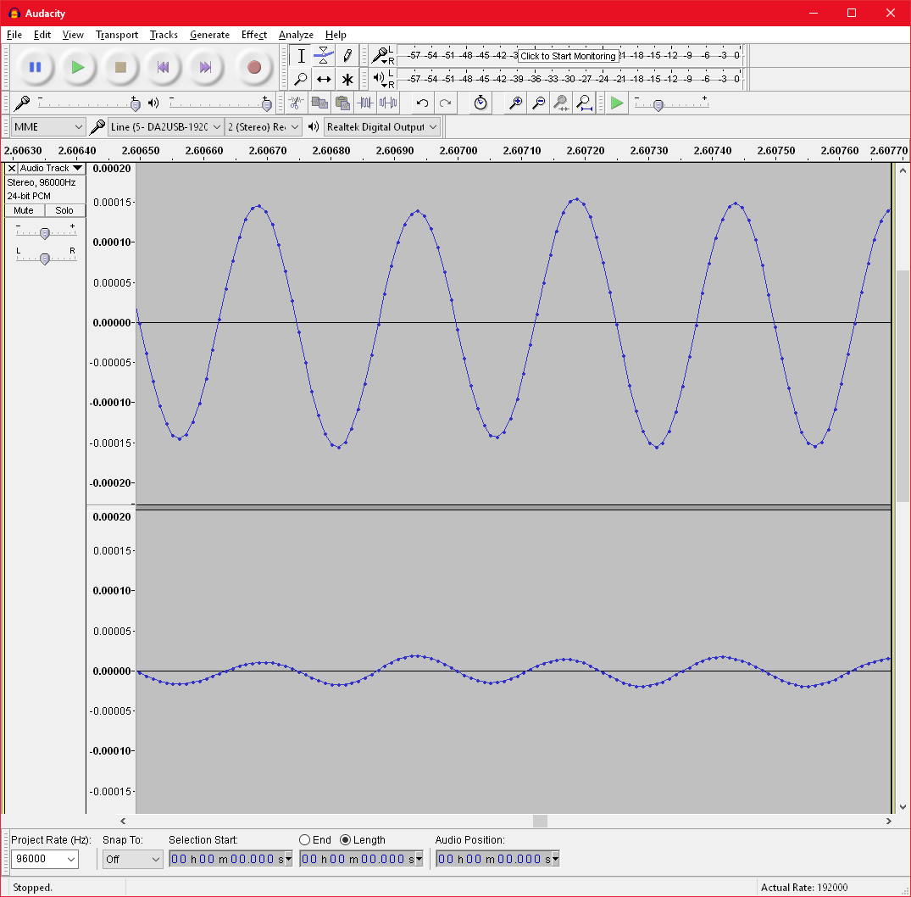Viewport: 911px width, 897px height.
Task: Click the Paste clipboard icon
Action: coord(342,103)
